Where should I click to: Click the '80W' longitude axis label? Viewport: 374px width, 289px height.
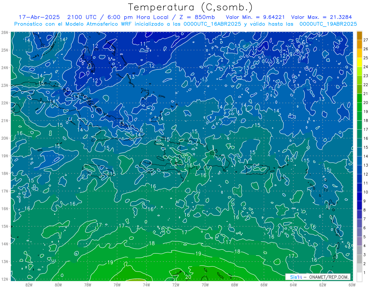[x=58, y=285]
